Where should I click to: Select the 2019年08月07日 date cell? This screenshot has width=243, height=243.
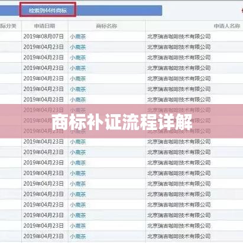point(44,37)
